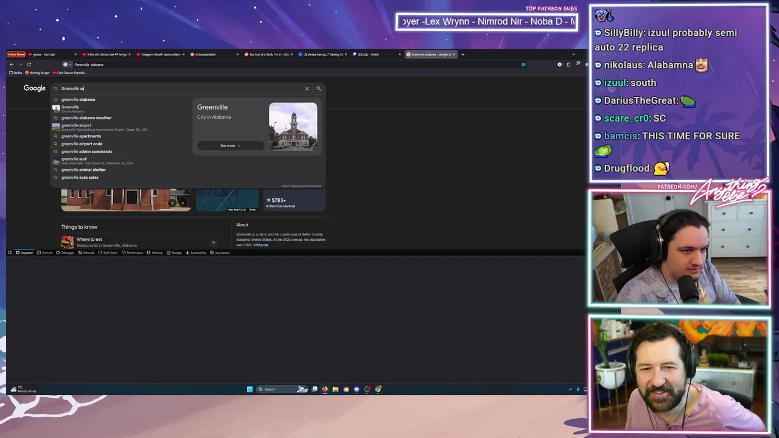
Task: Open the Greenville map thumbnail
Action: pyautogui.click(x=227, y=200)
